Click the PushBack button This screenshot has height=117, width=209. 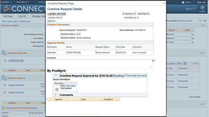108,99
